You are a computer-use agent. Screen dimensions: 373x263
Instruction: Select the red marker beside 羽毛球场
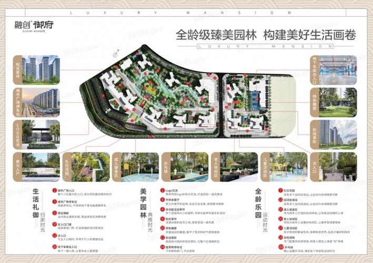point(281,237)
